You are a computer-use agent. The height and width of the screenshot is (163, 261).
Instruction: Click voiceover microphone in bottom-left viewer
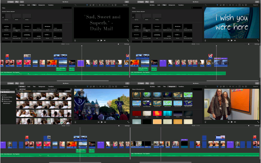click(75, 122)
